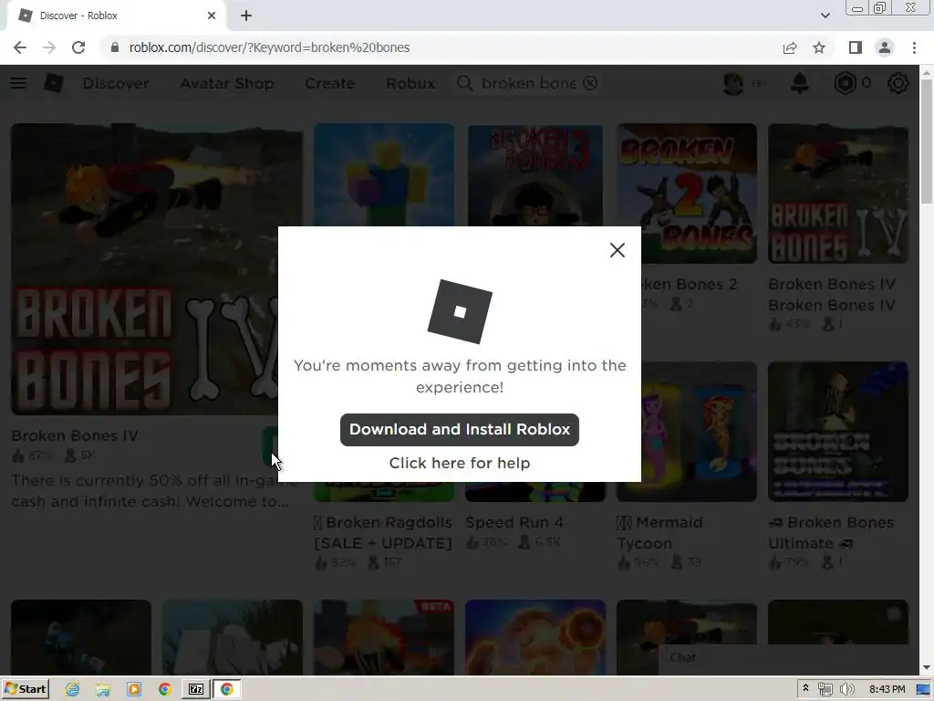Screen dimensions: 934x701
Task: Click the Roblox logo icon
Action: click(54, 83)
